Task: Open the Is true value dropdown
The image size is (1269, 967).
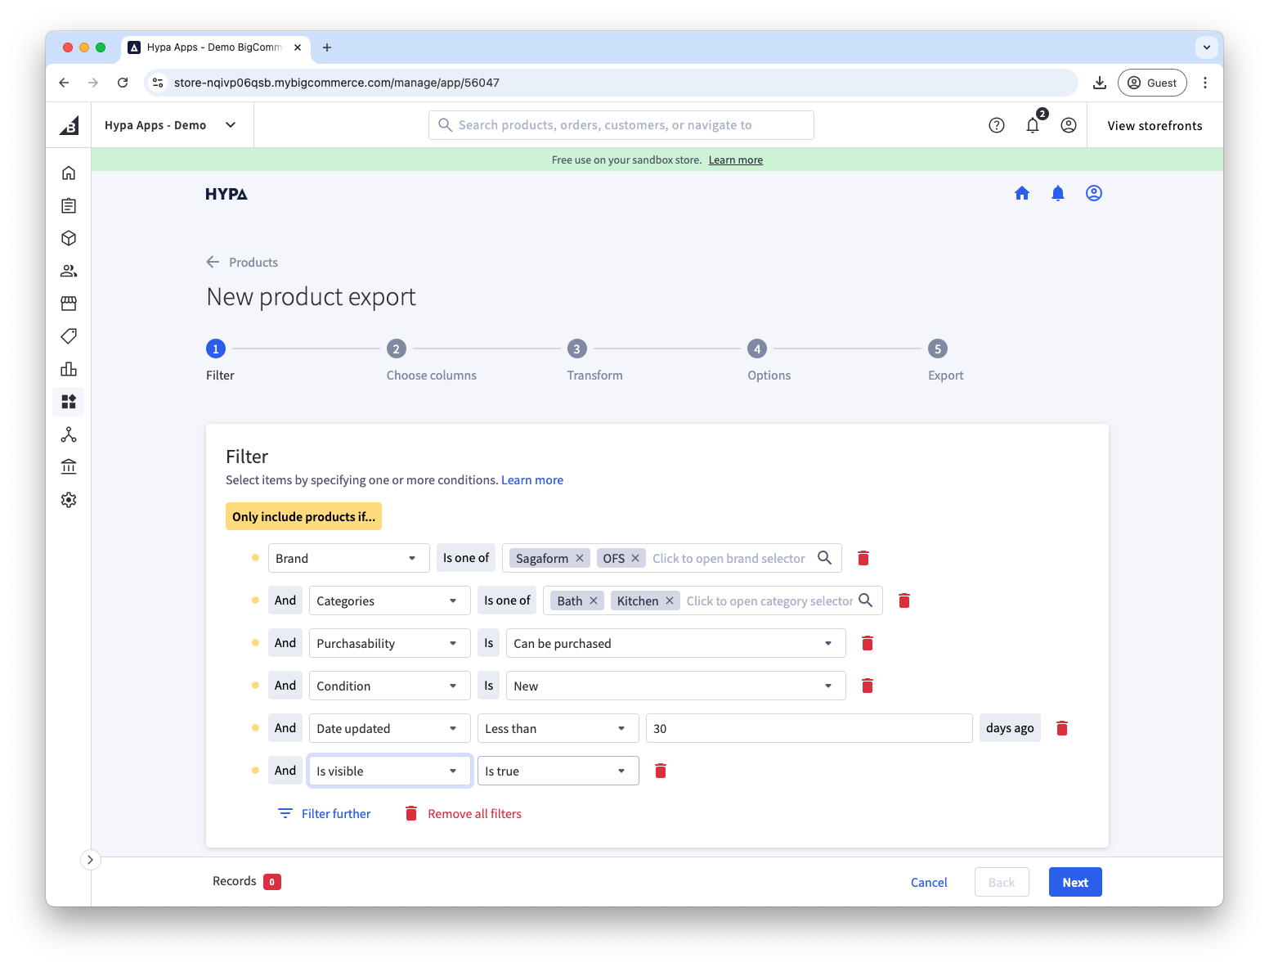Action: (x=558, y=771)
